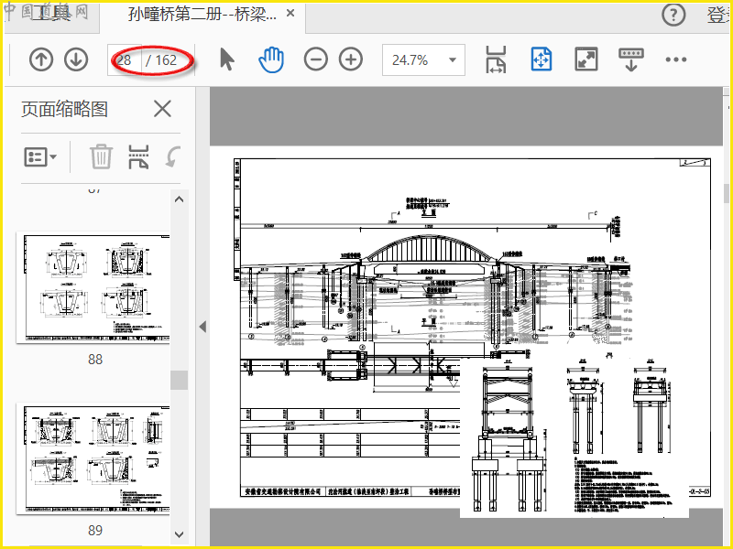This screenshot has width=733, height=549.
Task: Zoom in using the plus icon
Action: [x=351, y=60]
